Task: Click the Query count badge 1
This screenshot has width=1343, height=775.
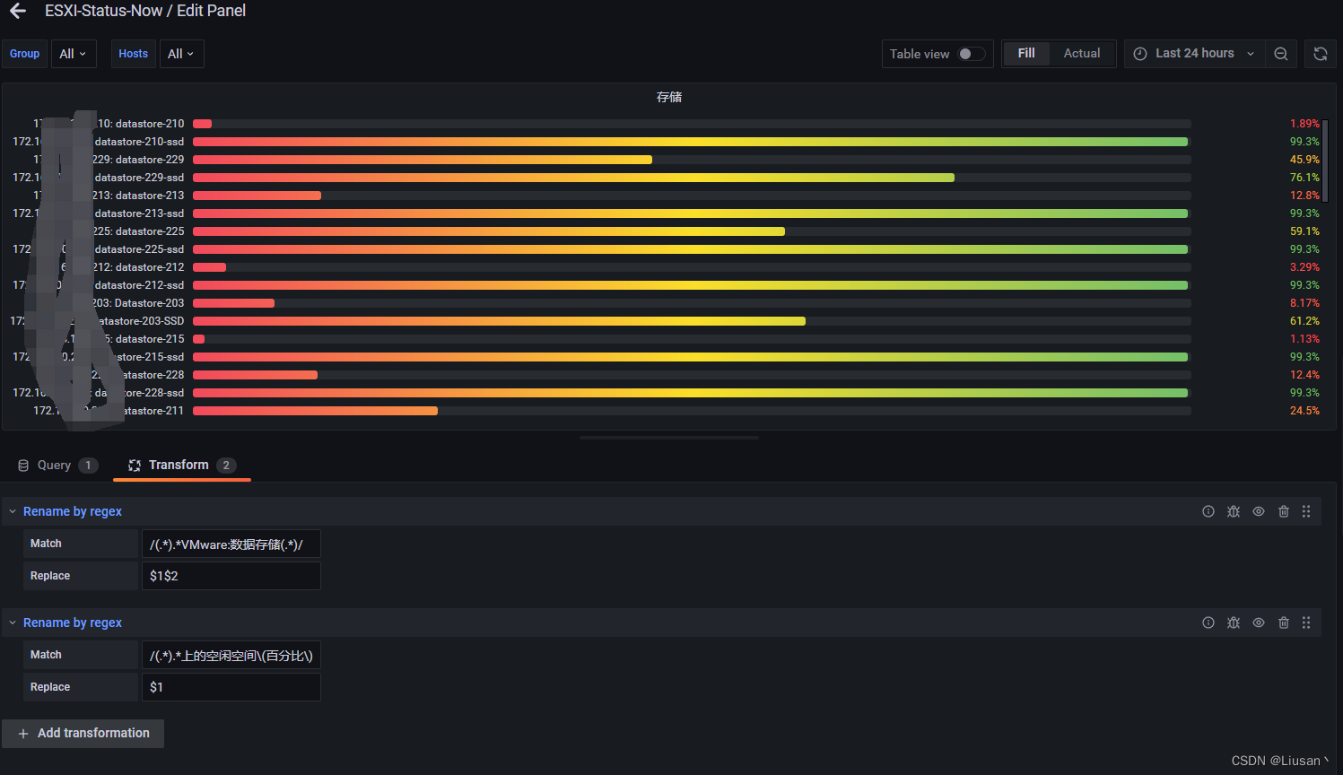Action: (x=88, y=465)
